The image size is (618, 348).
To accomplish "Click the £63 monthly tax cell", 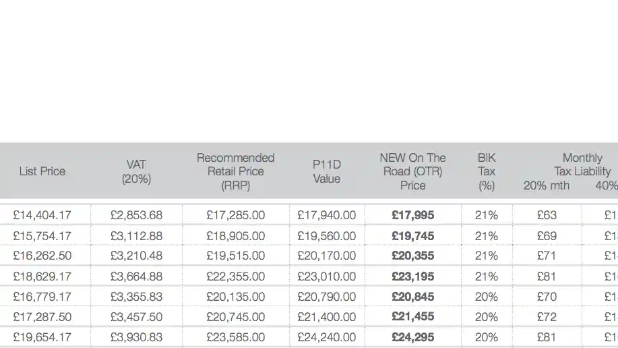I will coord(547,215).
